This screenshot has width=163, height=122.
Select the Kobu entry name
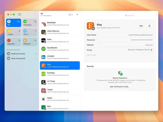49,39
